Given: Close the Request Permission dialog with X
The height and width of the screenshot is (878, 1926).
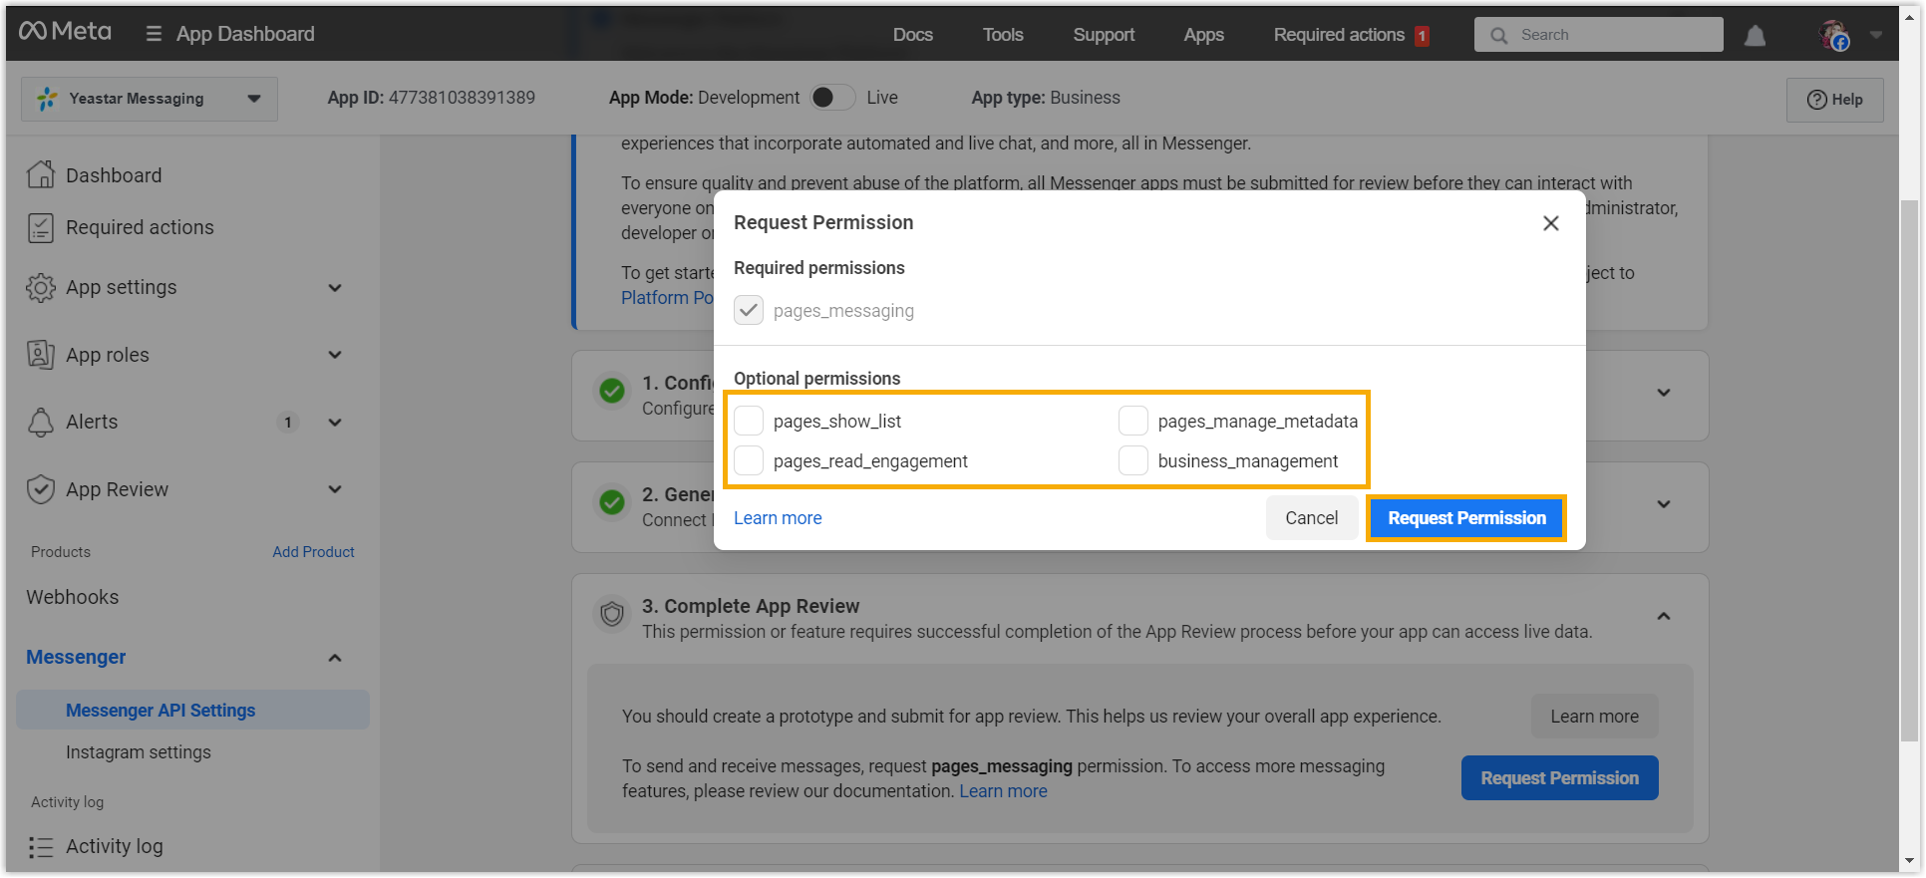Looking at the screenshot, I should (1550, 223).
